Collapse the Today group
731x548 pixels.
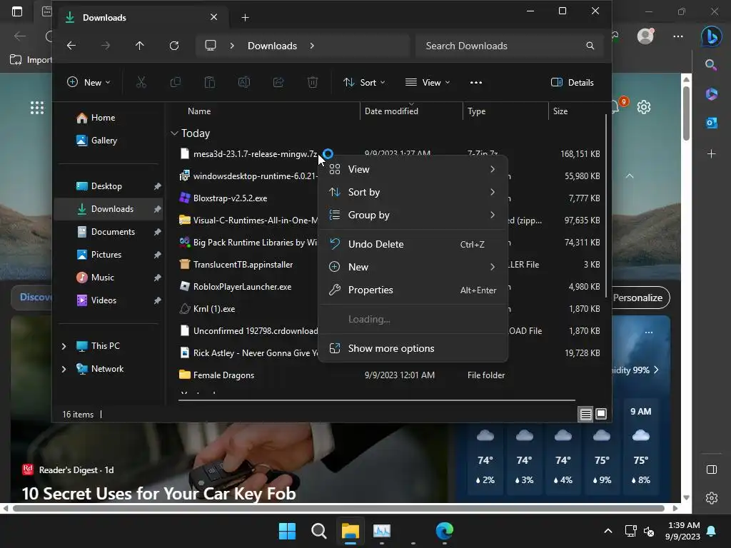click(x=174, y=133)
